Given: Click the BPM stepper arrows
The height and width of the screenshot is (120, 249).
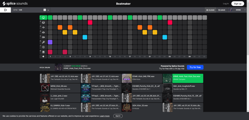Looking at the screenshot, I should click(45, 10).
